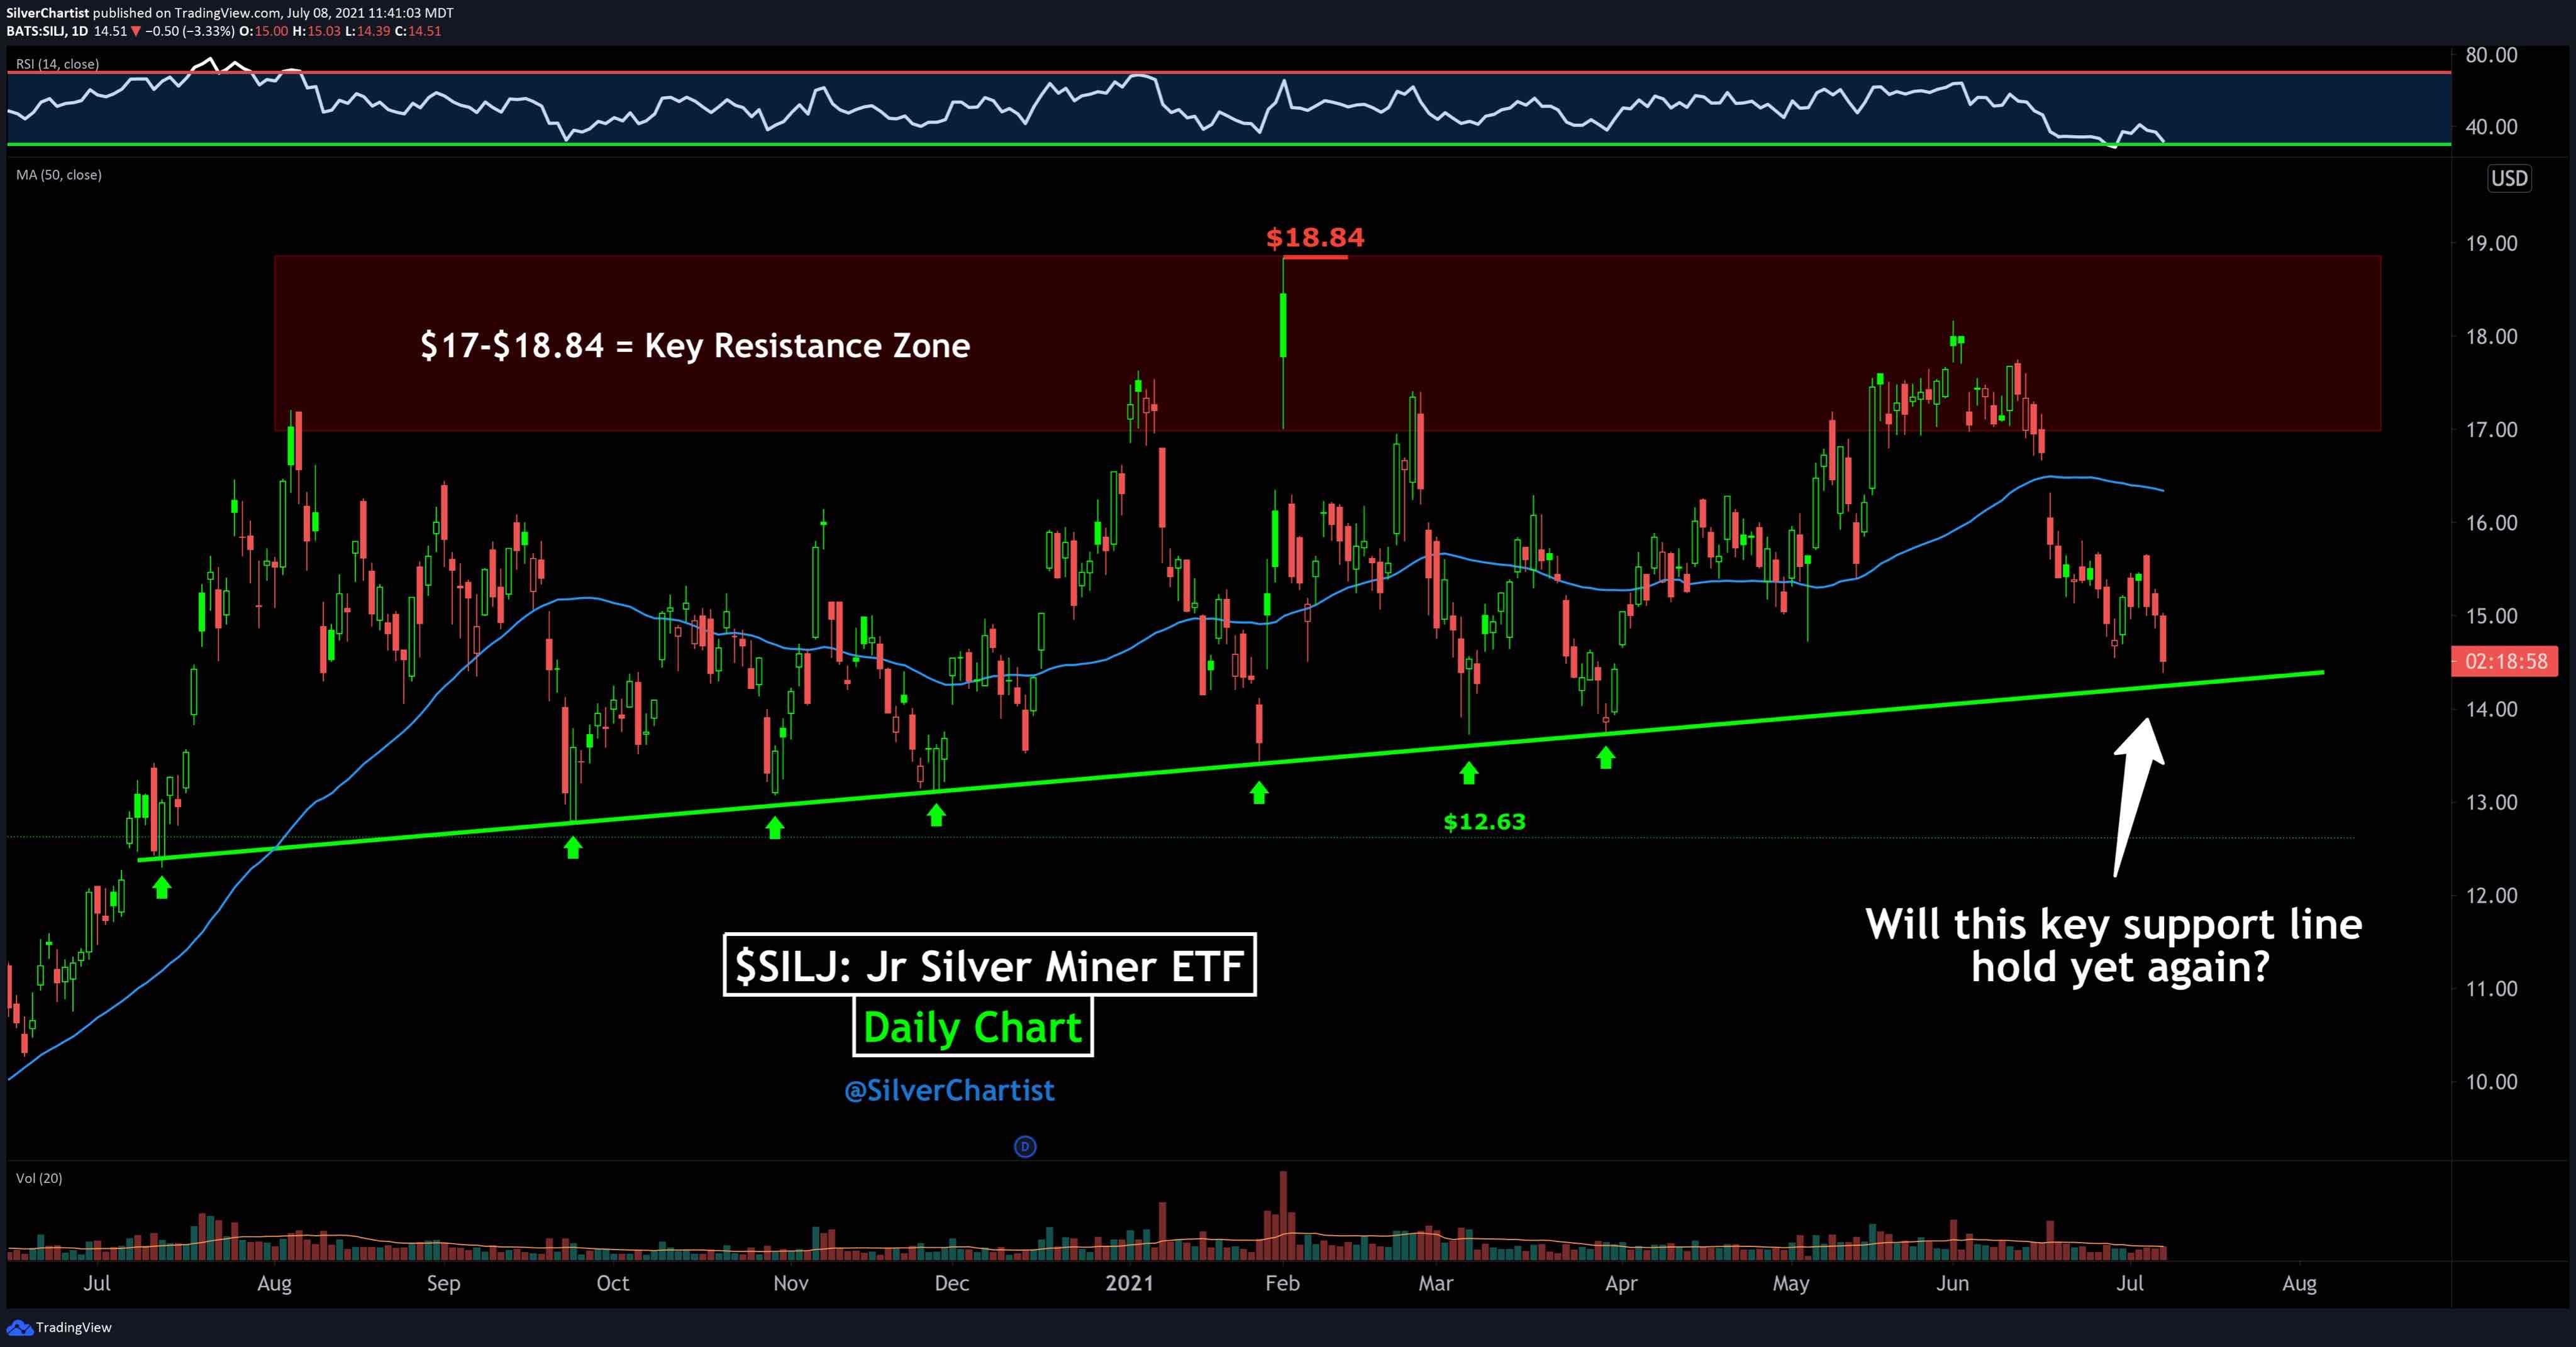The height and width of the screenshot is (1347, 2576).
Task: Click the green arrow below $12.63 July low
Action: (162, 886)
